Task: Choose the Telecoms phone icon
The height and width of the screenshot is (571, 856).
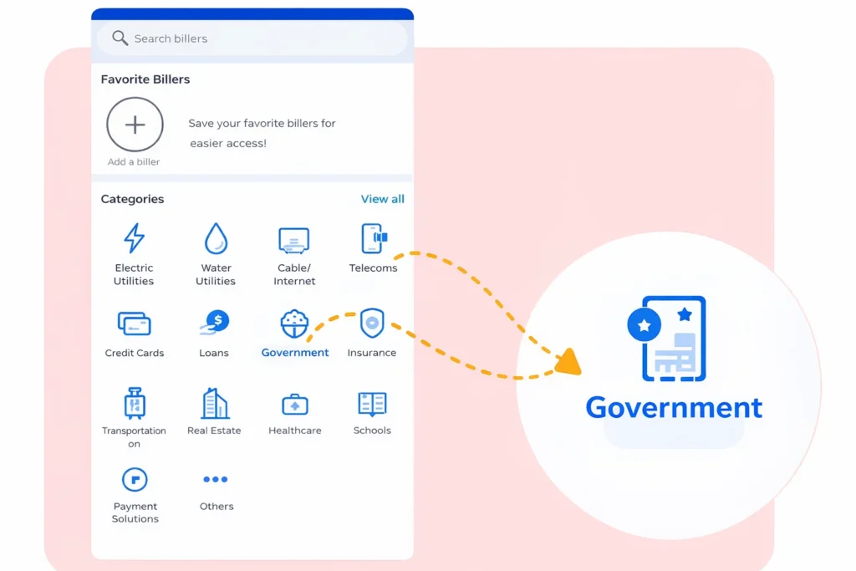Action: point(374,238)
